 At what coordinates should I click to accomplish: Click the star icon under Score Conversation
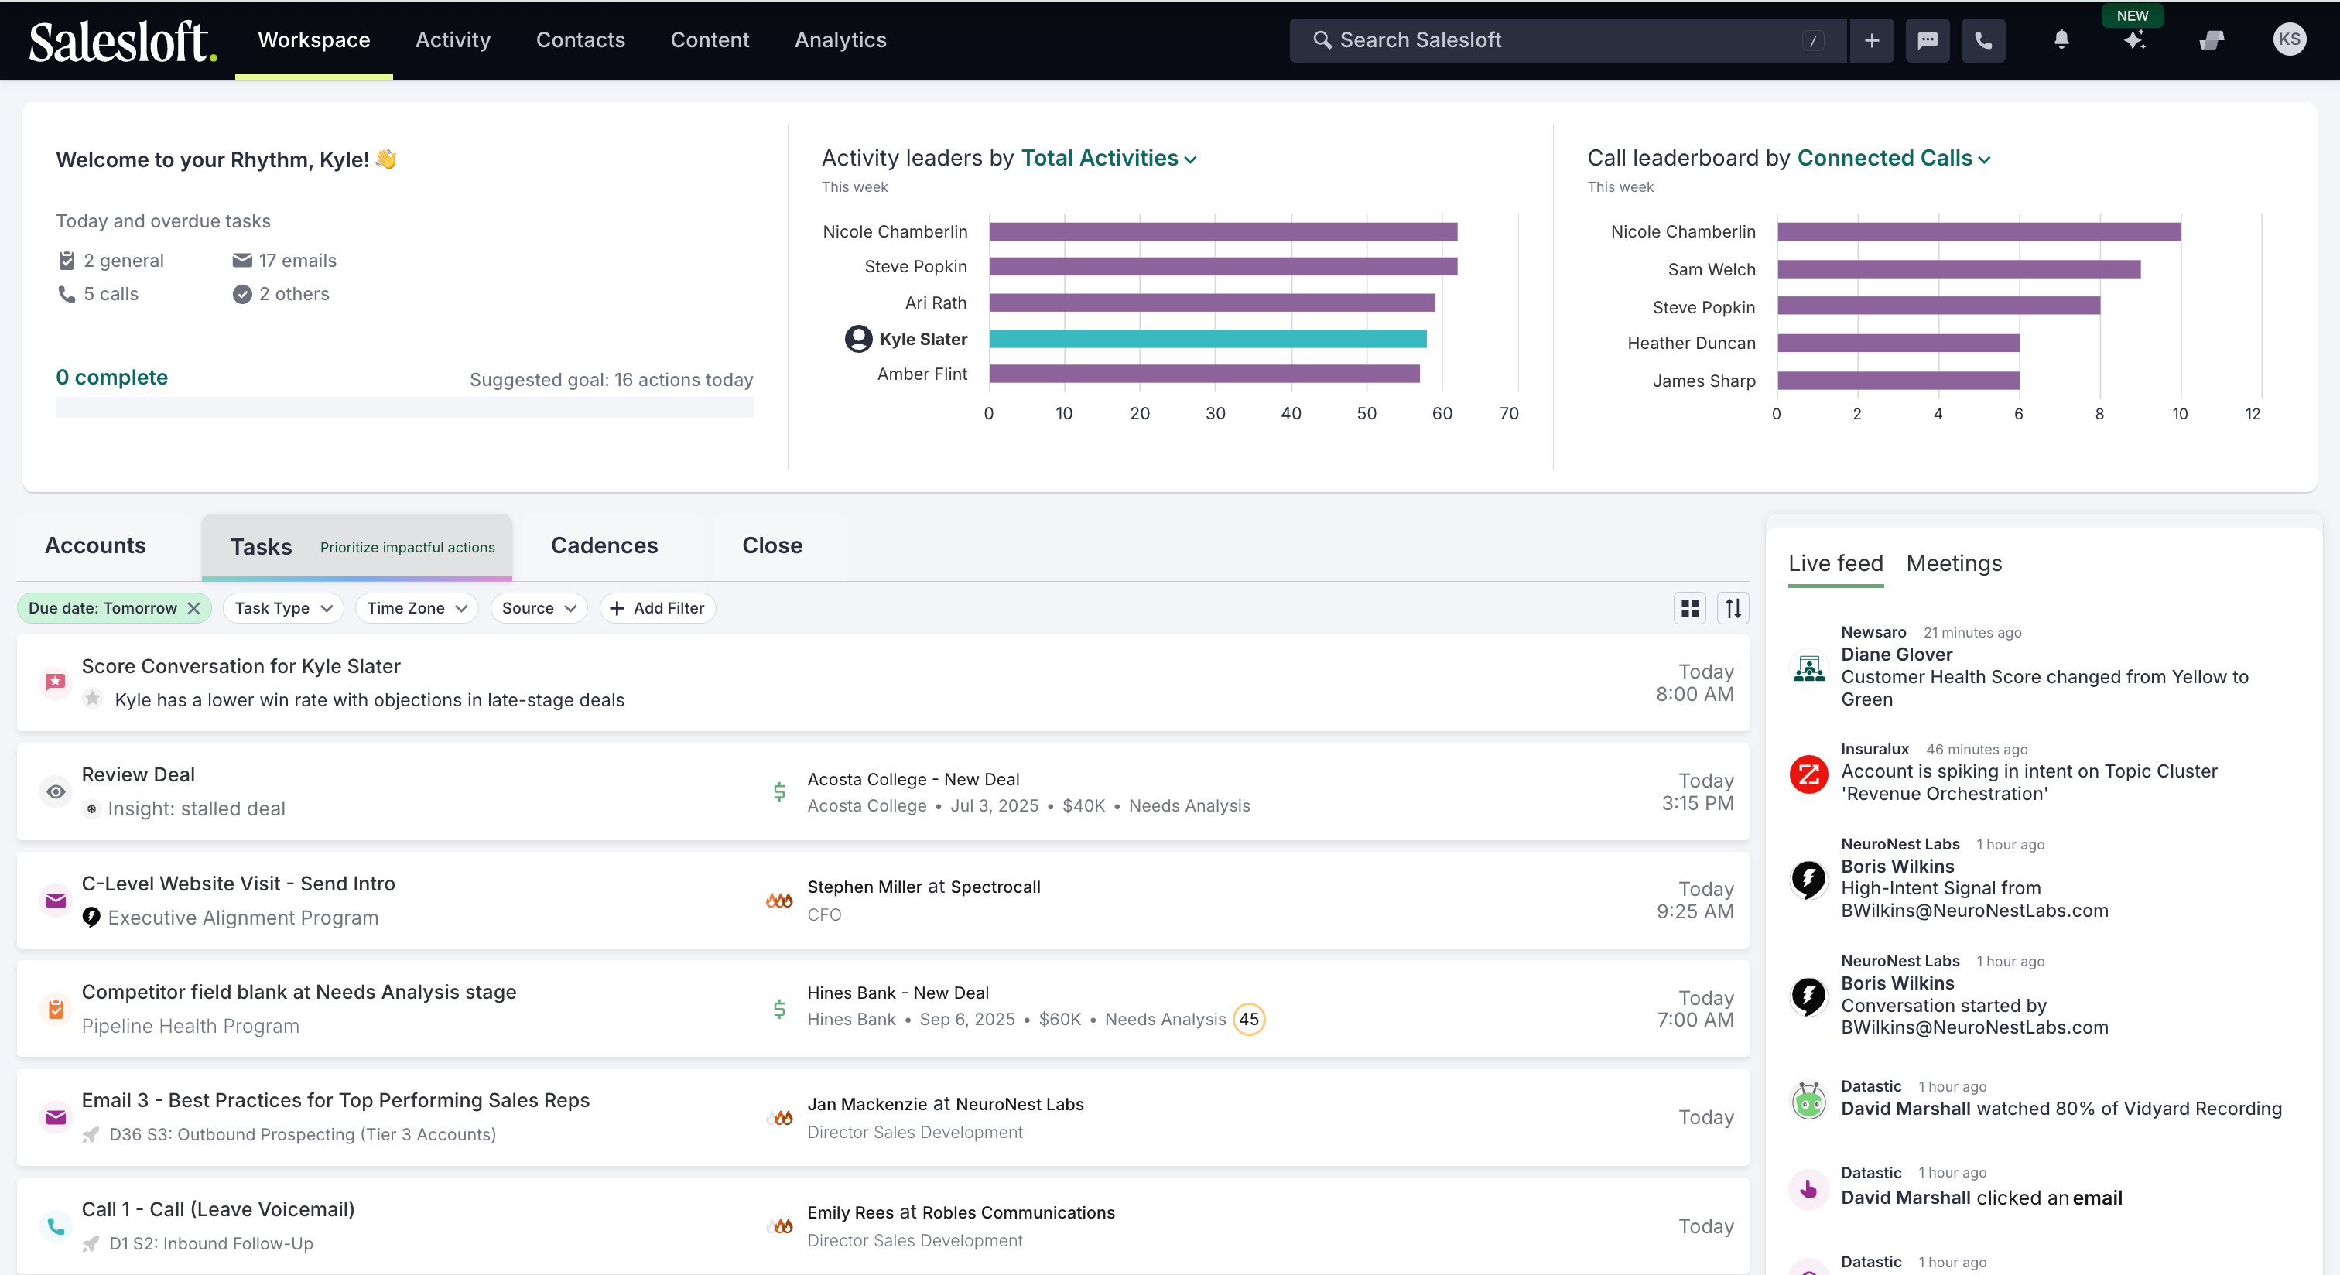(92, 699)
